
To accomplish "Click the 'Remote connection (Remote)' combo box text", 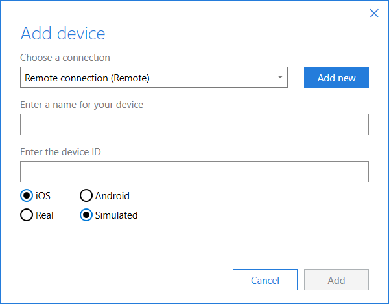I will pyautogui.click(x=88, y=78).
